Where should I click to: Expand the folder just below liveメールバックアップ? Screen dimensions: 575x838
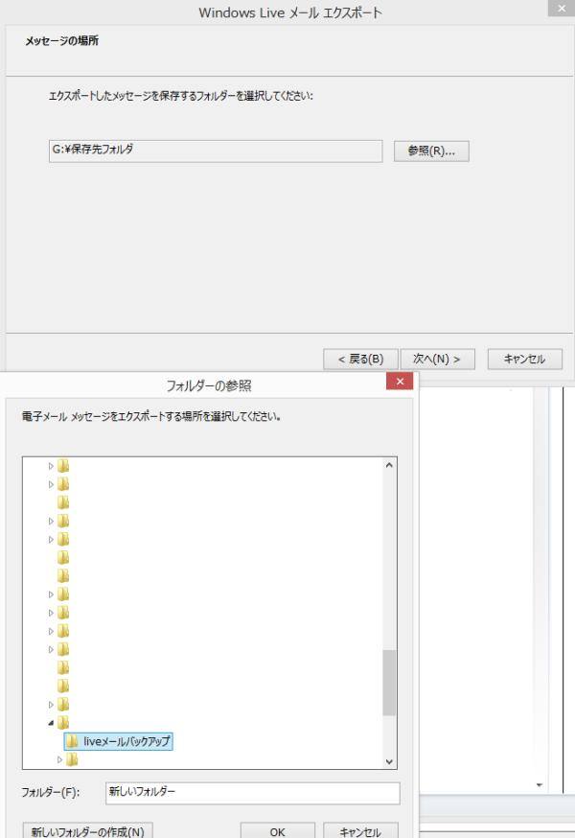tap(59, 759)
